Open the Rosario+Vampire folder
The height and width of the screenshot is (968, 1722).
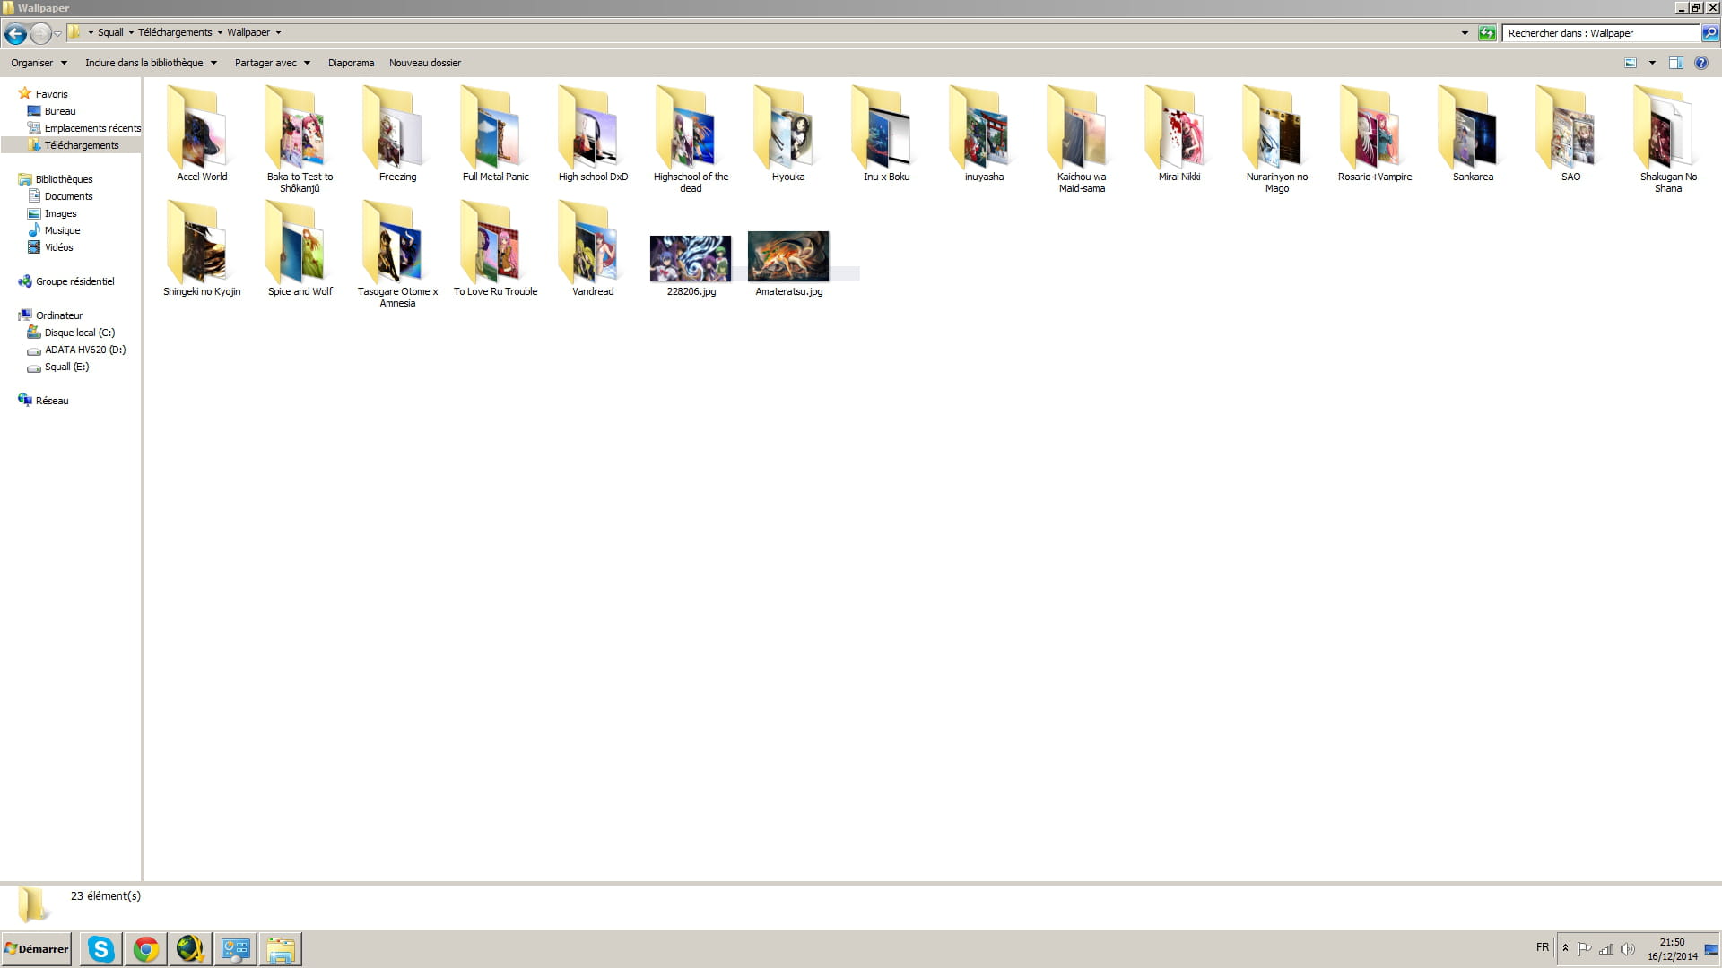click(x=1375, y=134)
